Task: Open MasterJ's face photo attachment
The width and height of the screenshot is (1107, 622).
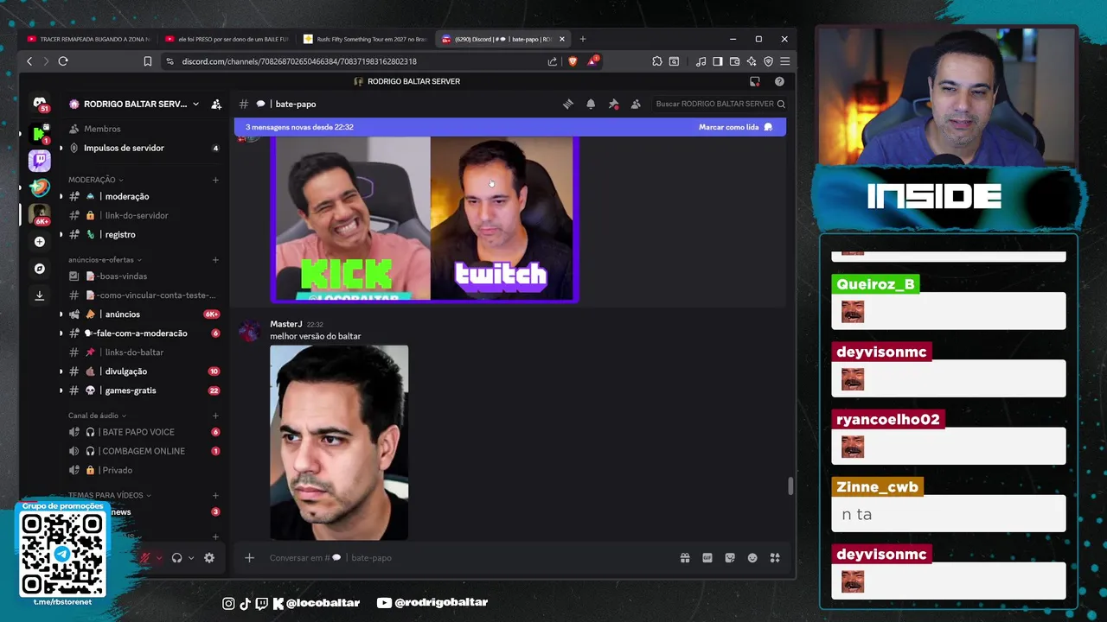Action: pyautogui.click(x=339, y=442)
